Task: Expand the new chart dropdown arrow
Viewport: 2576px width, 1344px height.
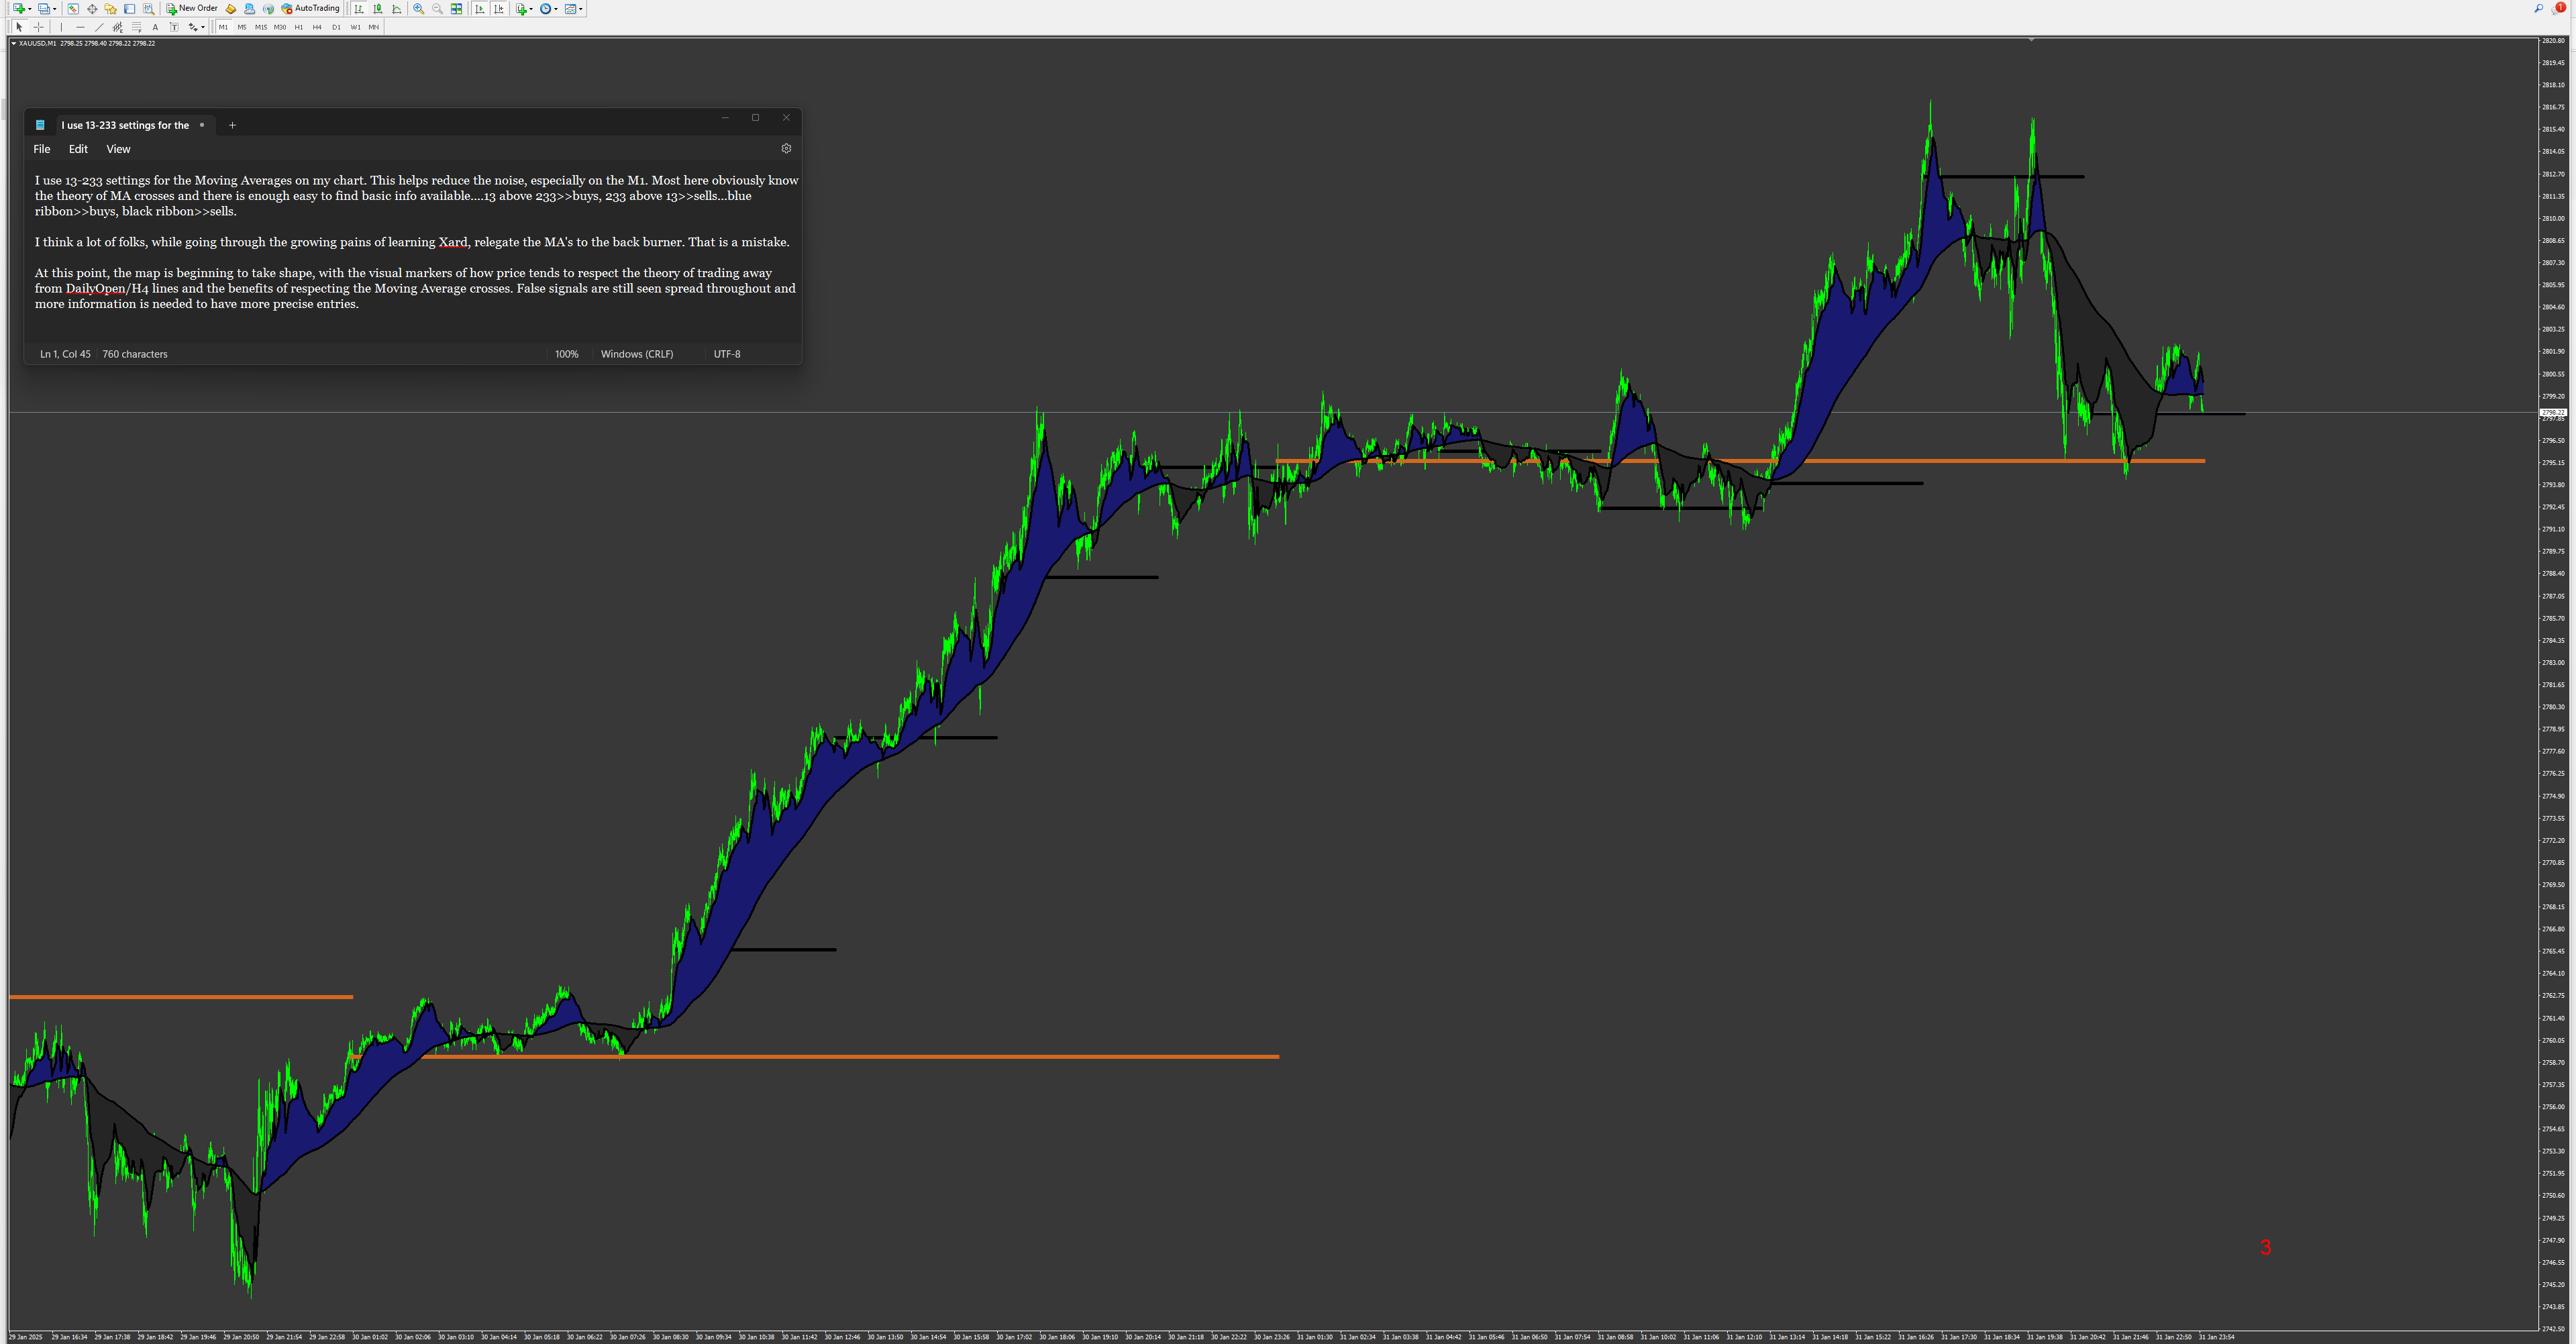Action: 30,9
